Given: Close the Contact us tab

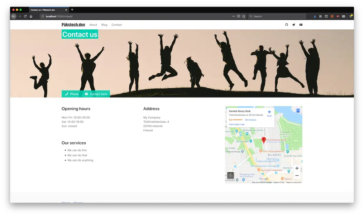Looking at the screenshot, I should click(66, 10).
